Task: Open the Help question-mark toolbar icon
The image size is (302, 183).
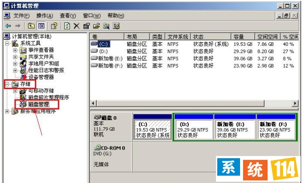Action: 54,26
